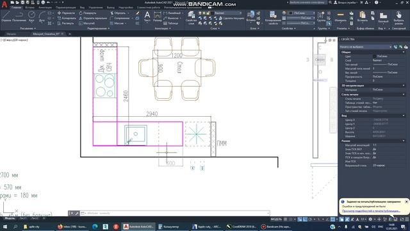
Task: Open the Главная ribbon tab
Action: point(16,8)
